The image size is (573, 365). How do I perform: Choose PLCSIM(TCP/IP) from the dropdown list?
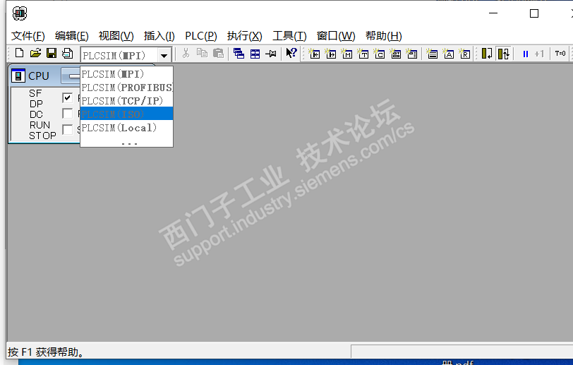click(x=126, y=101)
